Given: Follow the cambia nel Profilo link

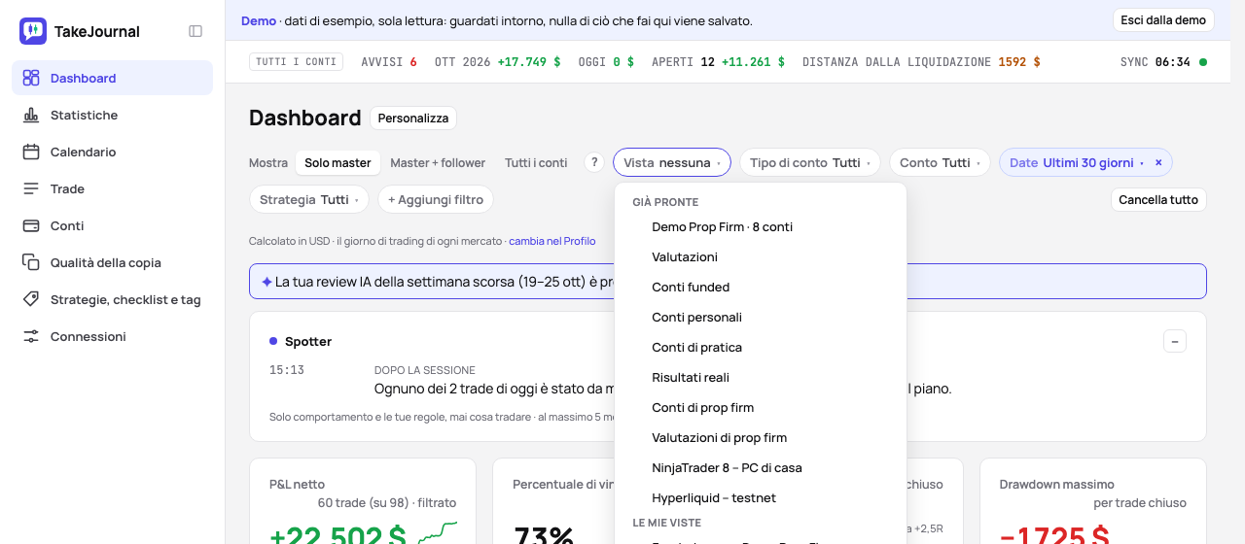Looking at the screenshot, I should pos(551,241).
